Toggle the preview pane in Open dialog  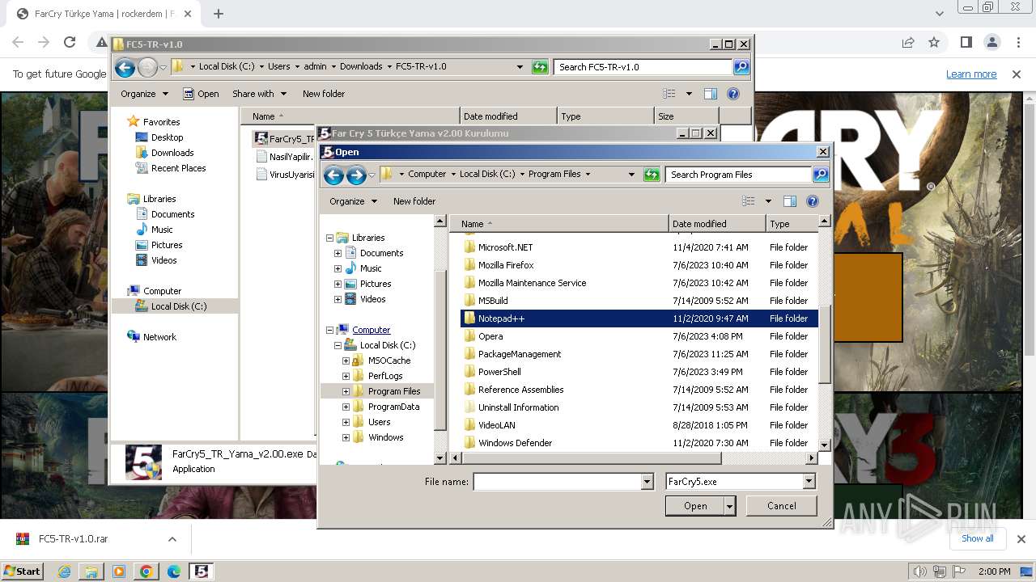790,201
